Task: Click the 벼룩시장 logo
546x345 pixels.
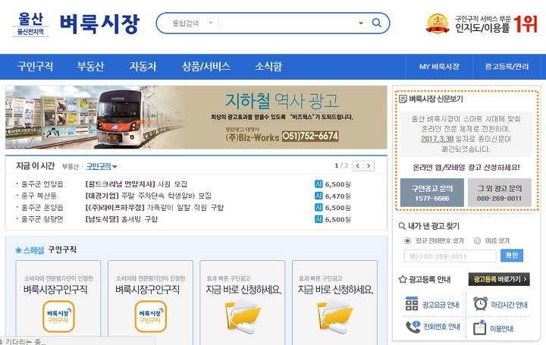Action: click(99, 24)
